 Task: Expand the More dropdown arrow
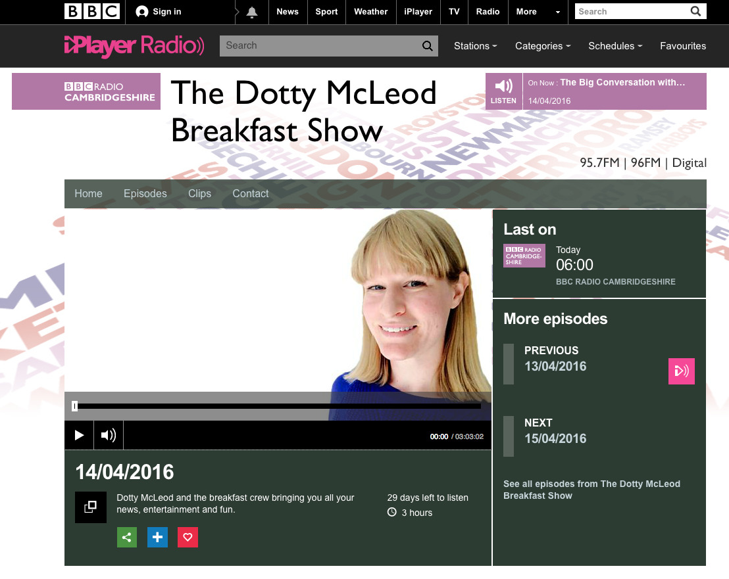point(558,12)
